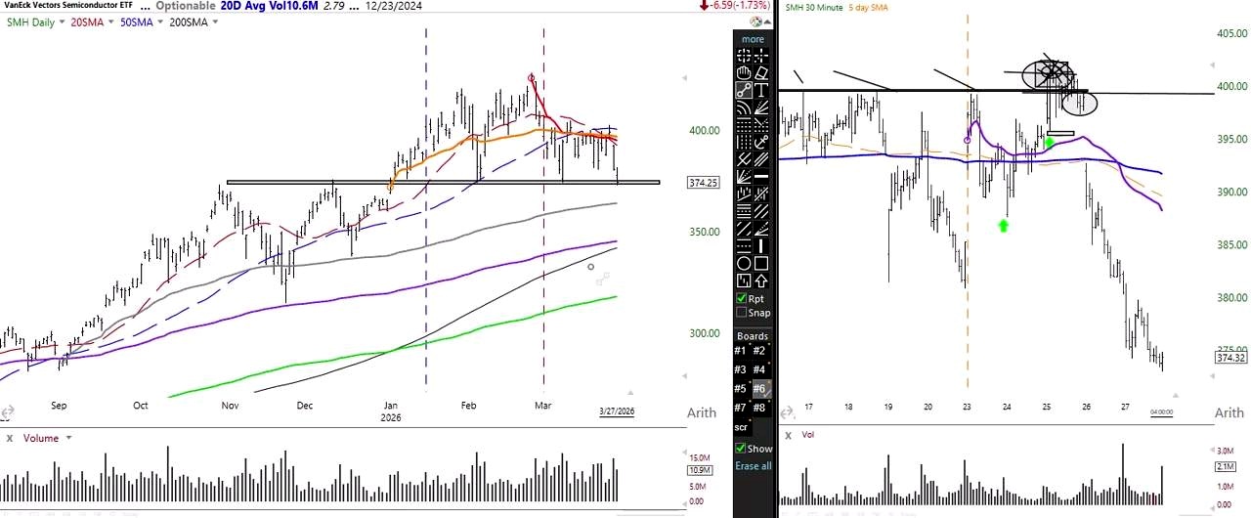1251x518 pixels.
Task: Switch to drawing board #5
Action: click(741, 388)
